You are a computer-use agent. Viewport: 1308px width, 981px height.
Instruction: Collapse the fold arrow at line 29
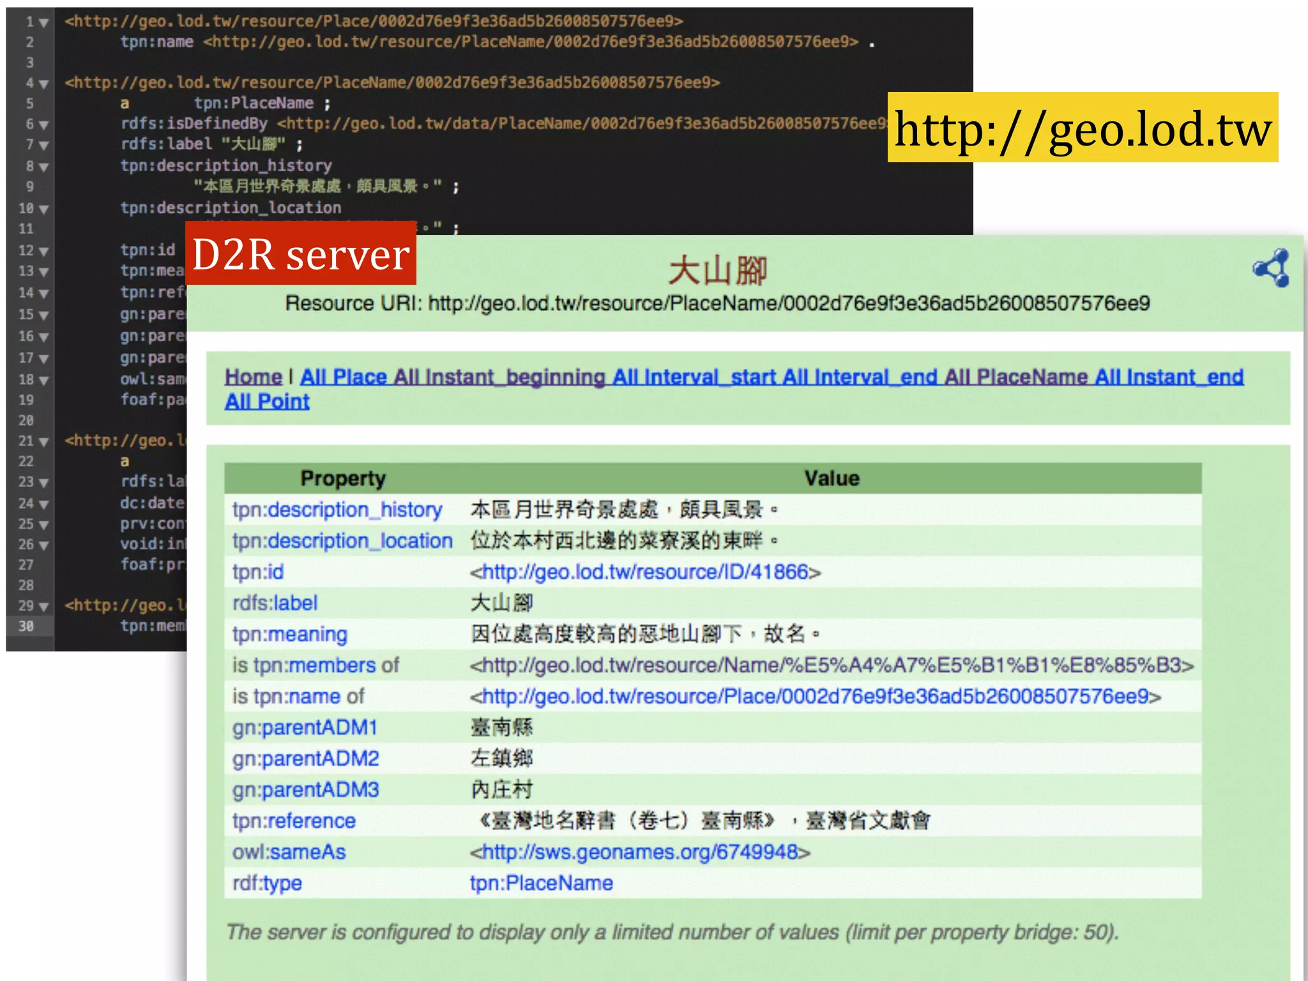click(x=43, y=606)
